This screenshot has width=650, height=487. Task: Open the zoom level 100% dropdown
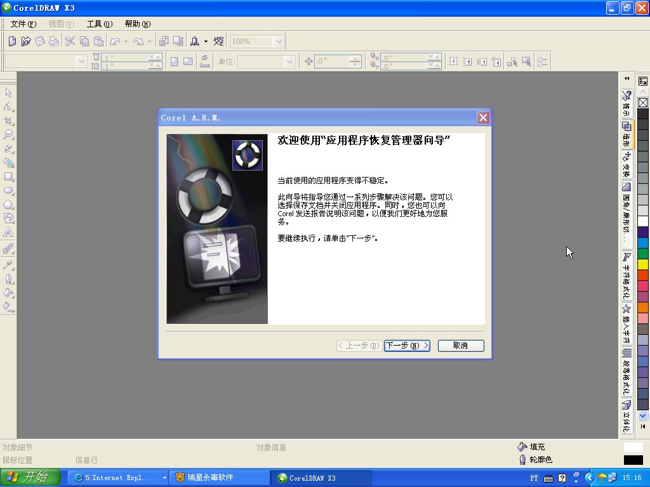[279, 41]
